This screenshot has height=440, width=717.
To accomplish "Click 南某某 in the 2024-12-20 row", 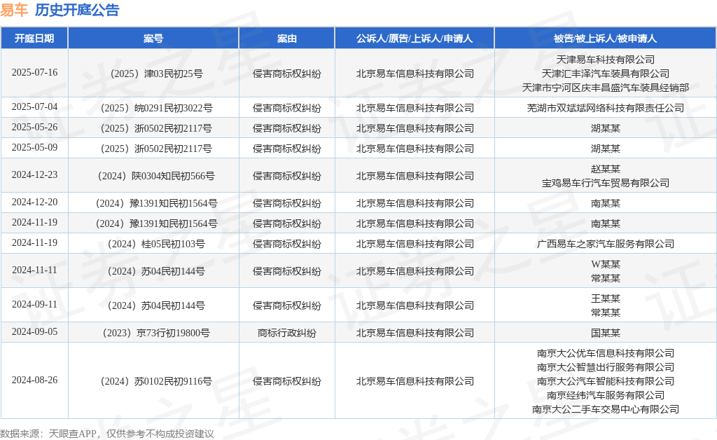I will (606, 203).
